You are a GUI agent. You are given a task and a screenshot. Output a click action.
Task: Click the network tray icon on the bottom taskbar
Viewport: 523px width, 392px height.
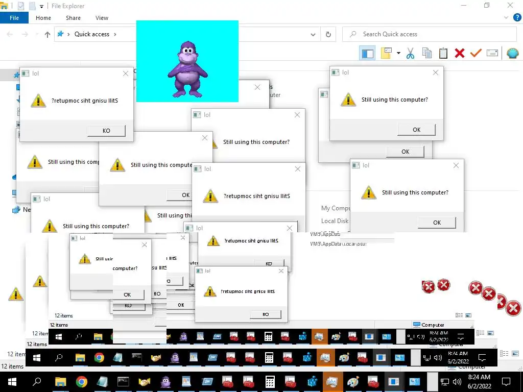[445, 382]
